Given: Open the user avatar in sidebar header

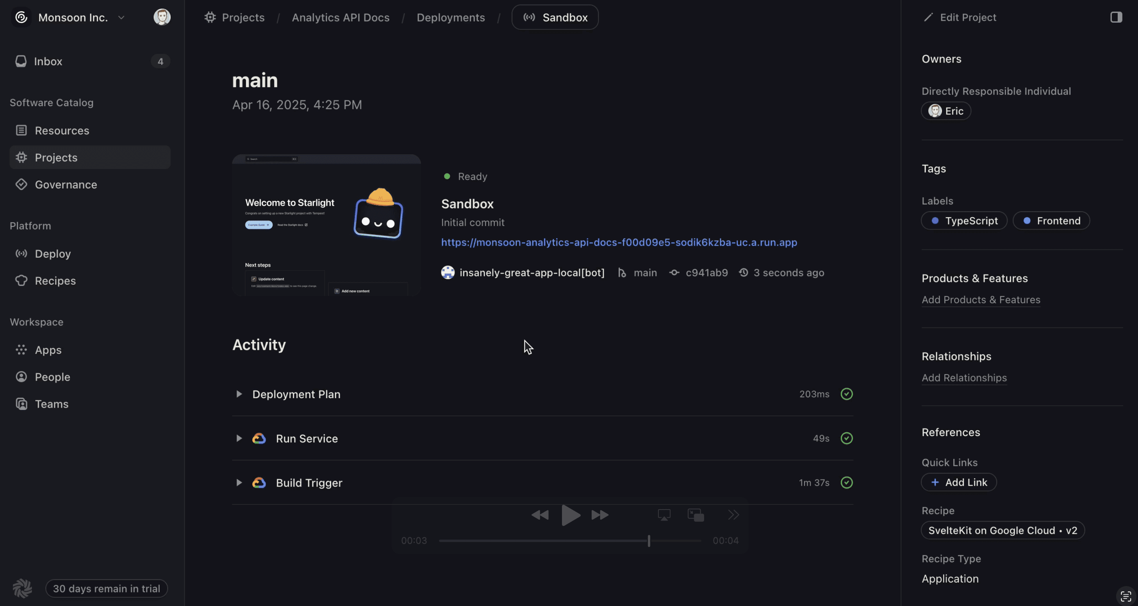Looking at the screenshot, I should pyautogui.click(x=162, y=17).
